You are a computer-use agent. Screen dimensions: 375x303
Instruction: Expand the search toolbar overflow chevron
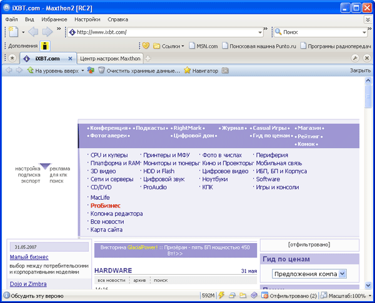(369, 29)
